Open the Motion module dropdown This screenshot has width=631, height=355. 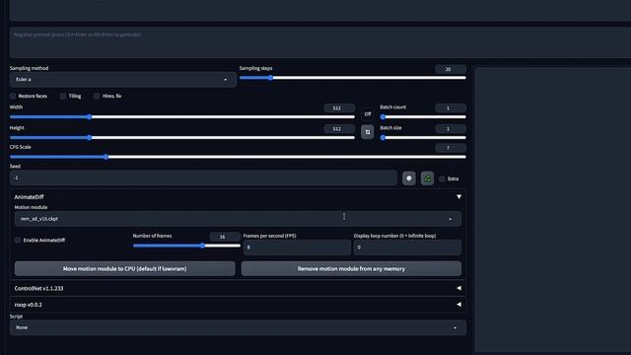pos(238,219)
